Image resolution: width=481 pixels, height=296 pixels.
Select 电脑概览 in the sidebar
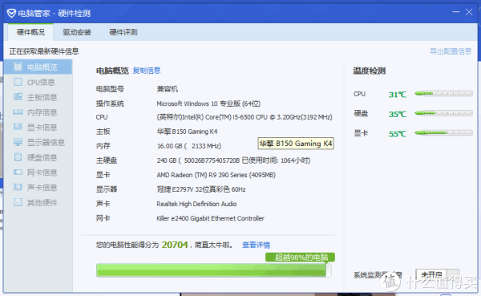(38, 67)
